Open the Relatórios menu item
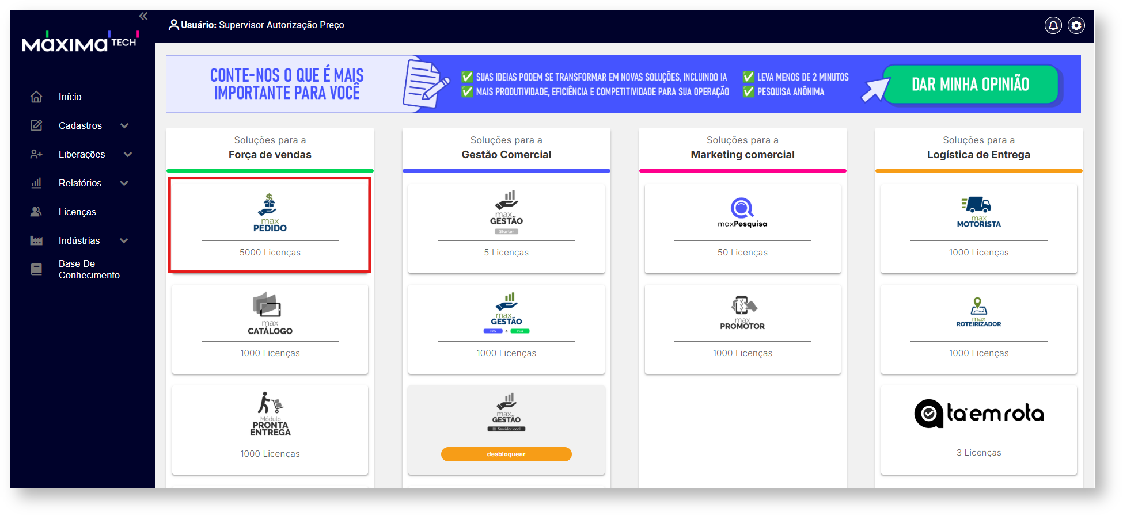This screenshot has width=1123, height=516. [x=80, y=183]
